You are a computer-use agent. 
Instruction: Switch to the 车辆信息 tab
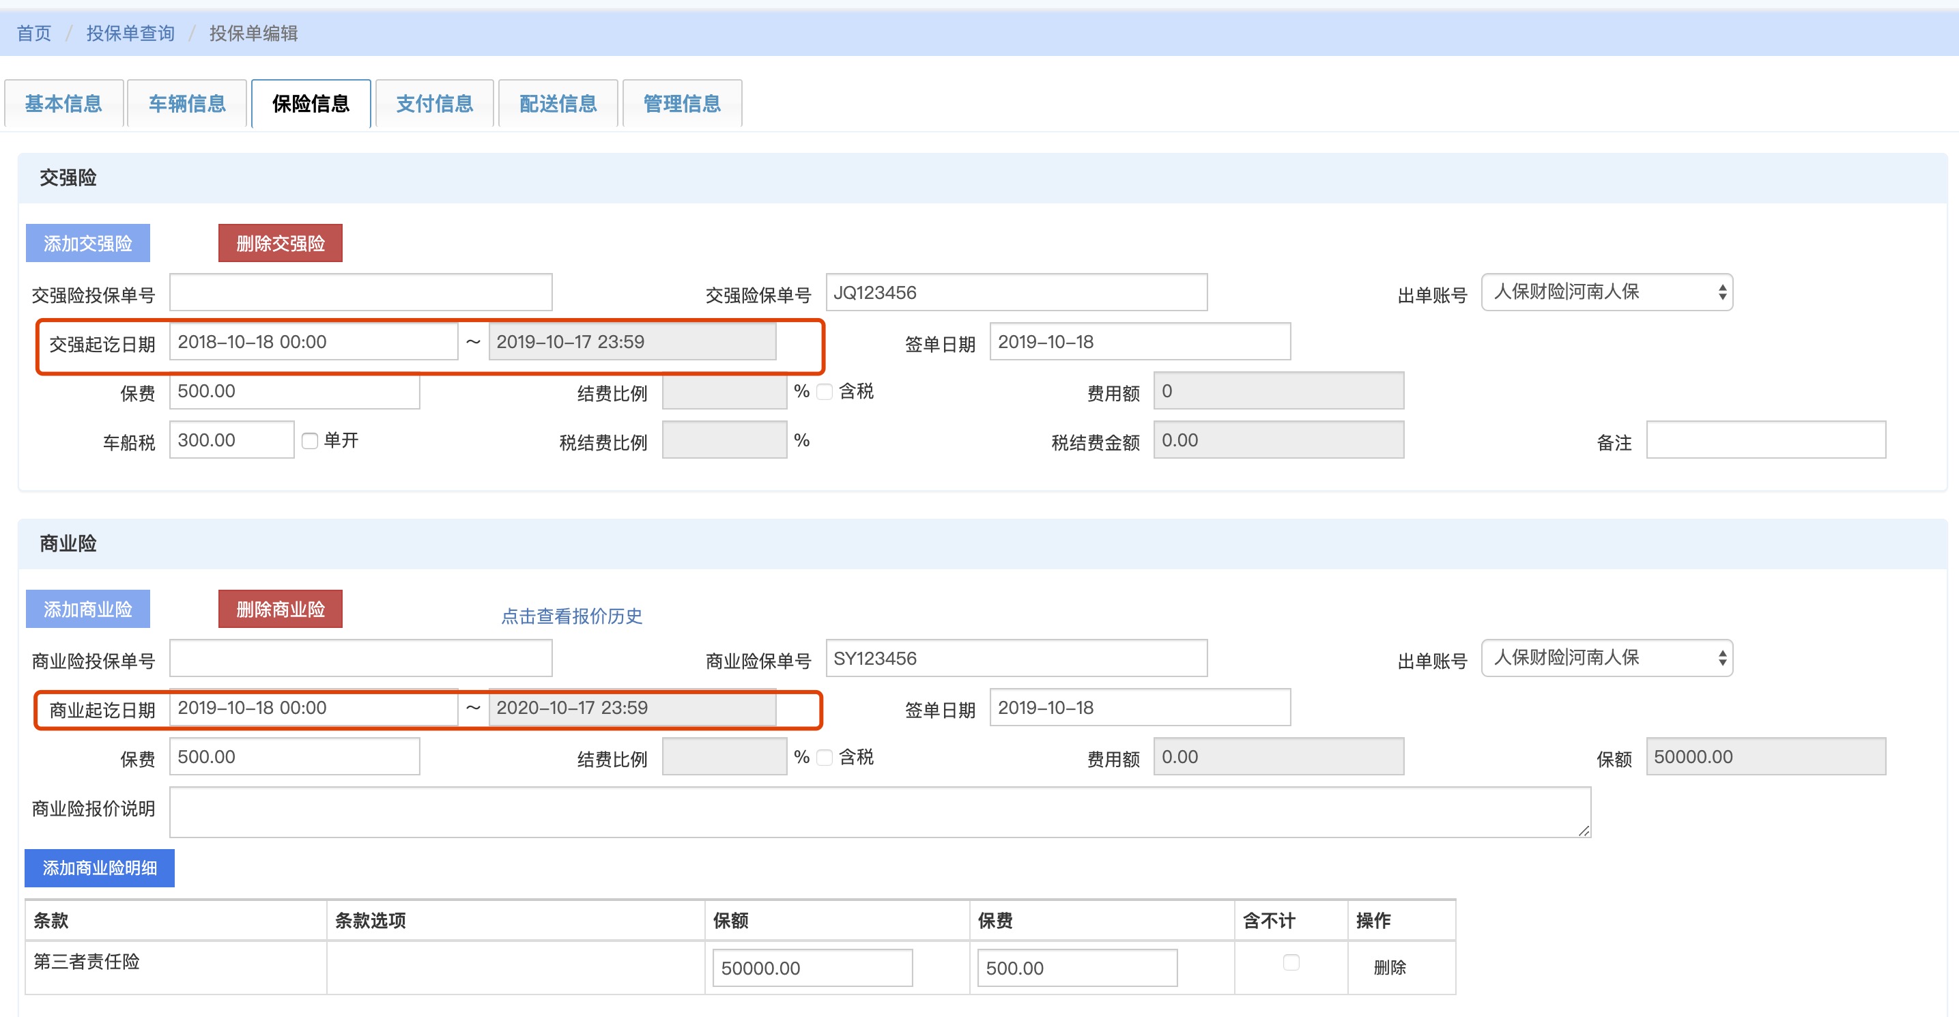[187, 104]
